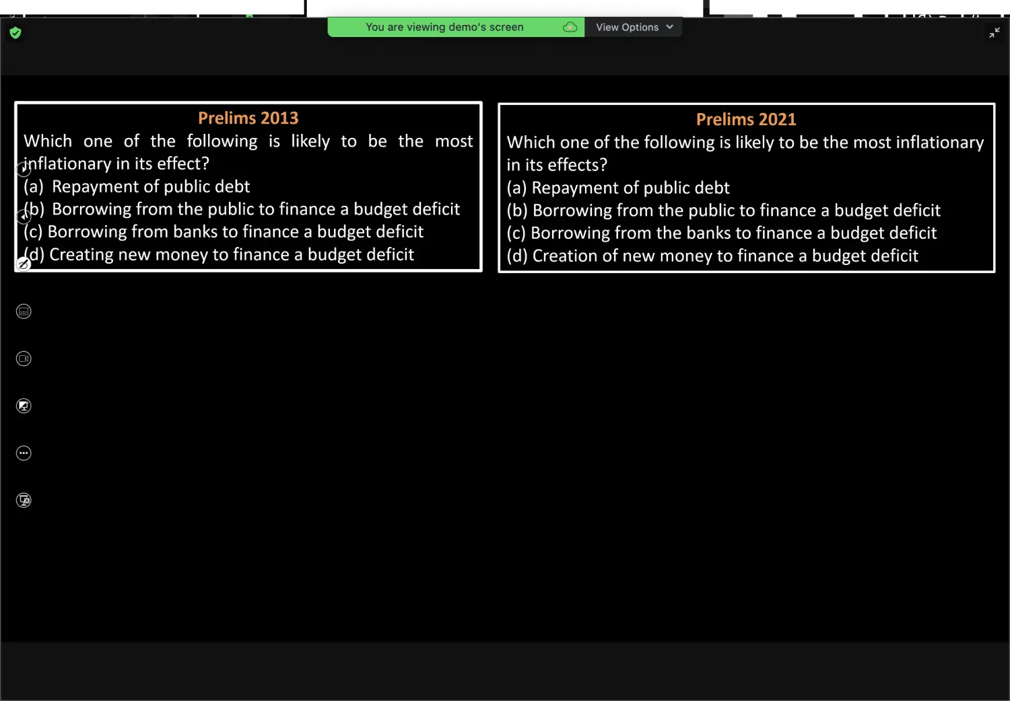
Task: Click the 'Prelims 2021' heading
Action: [x=746, y=119]
